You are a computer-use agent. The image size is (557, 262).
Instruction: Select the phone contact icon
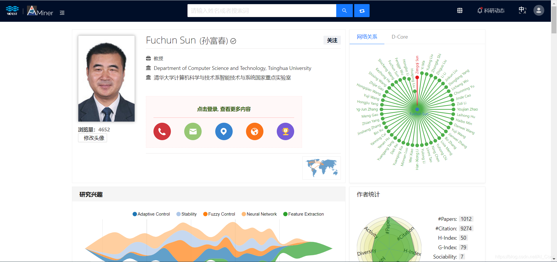coord(162,131)
